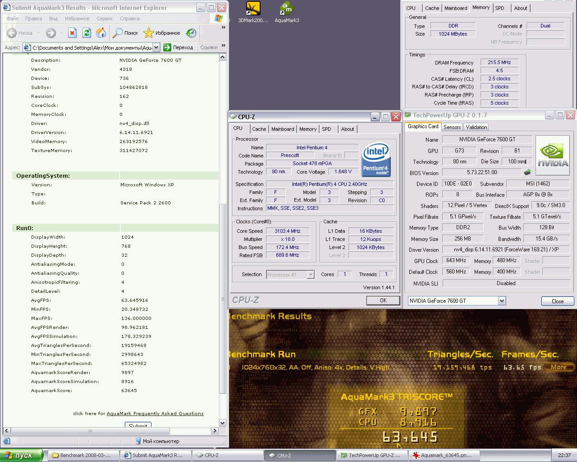Viewport: 577px width, 462px height.
Task: Open the Справка menu
Action: (x=130, y=18)
